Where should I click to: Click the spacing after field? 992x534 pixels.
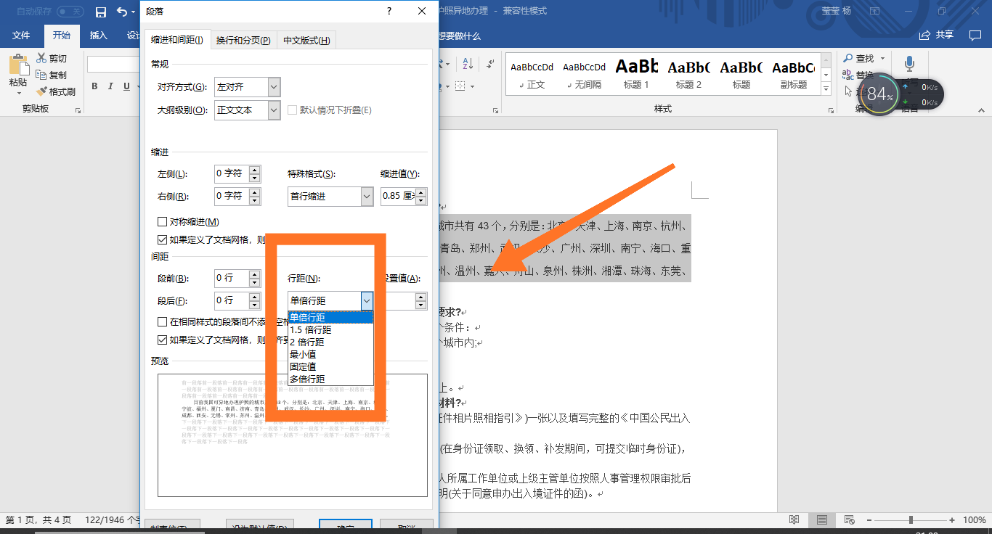pyautogui.click(x=232, y=300)
